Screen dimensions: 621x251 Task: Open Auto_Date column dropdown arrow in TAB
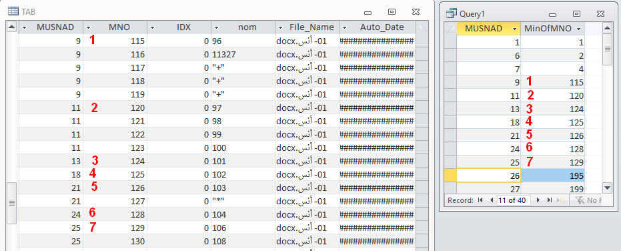[x=345, y=28]
